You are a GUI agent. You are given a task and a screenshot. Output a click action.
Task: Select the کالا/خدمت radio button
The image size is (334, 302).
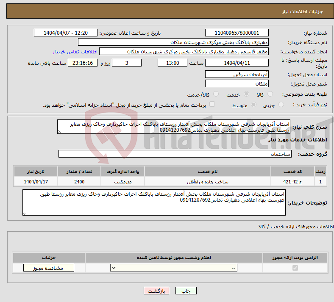pos(216,94)
